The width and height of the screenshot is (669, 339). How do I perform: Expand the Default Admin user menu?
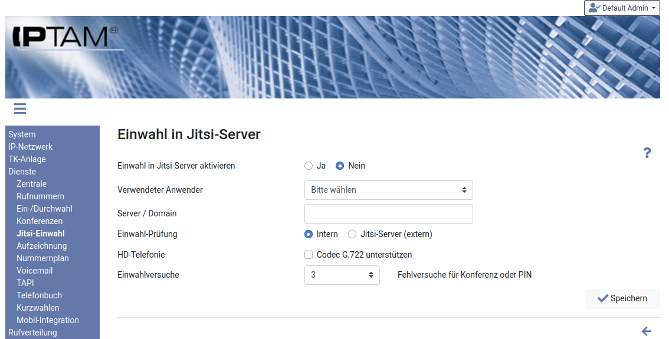coord(622,8)
